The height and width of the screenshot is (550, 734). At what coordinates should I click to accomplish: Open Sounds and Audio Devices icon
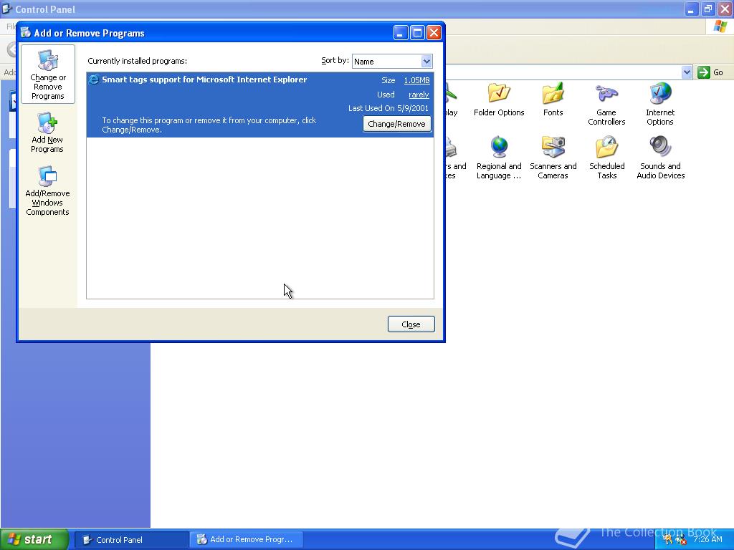[660, 158]
